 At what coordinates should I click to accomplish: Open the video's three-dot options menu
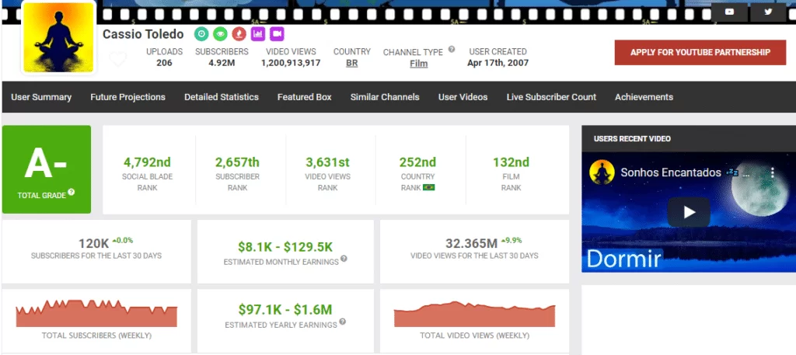pyautogui.click(x=773, y=172)
